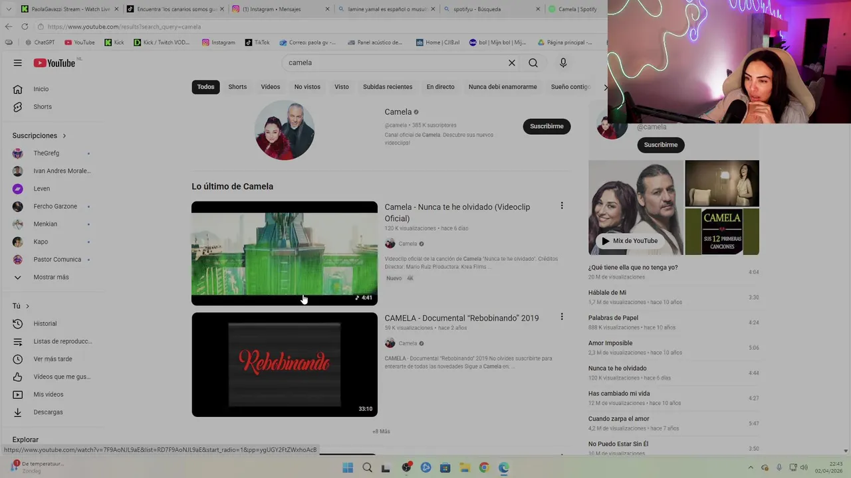Show hidden system tray icons
Image resolution: width=851 pixels, height=478 pixels.
(x=751, y=467)
